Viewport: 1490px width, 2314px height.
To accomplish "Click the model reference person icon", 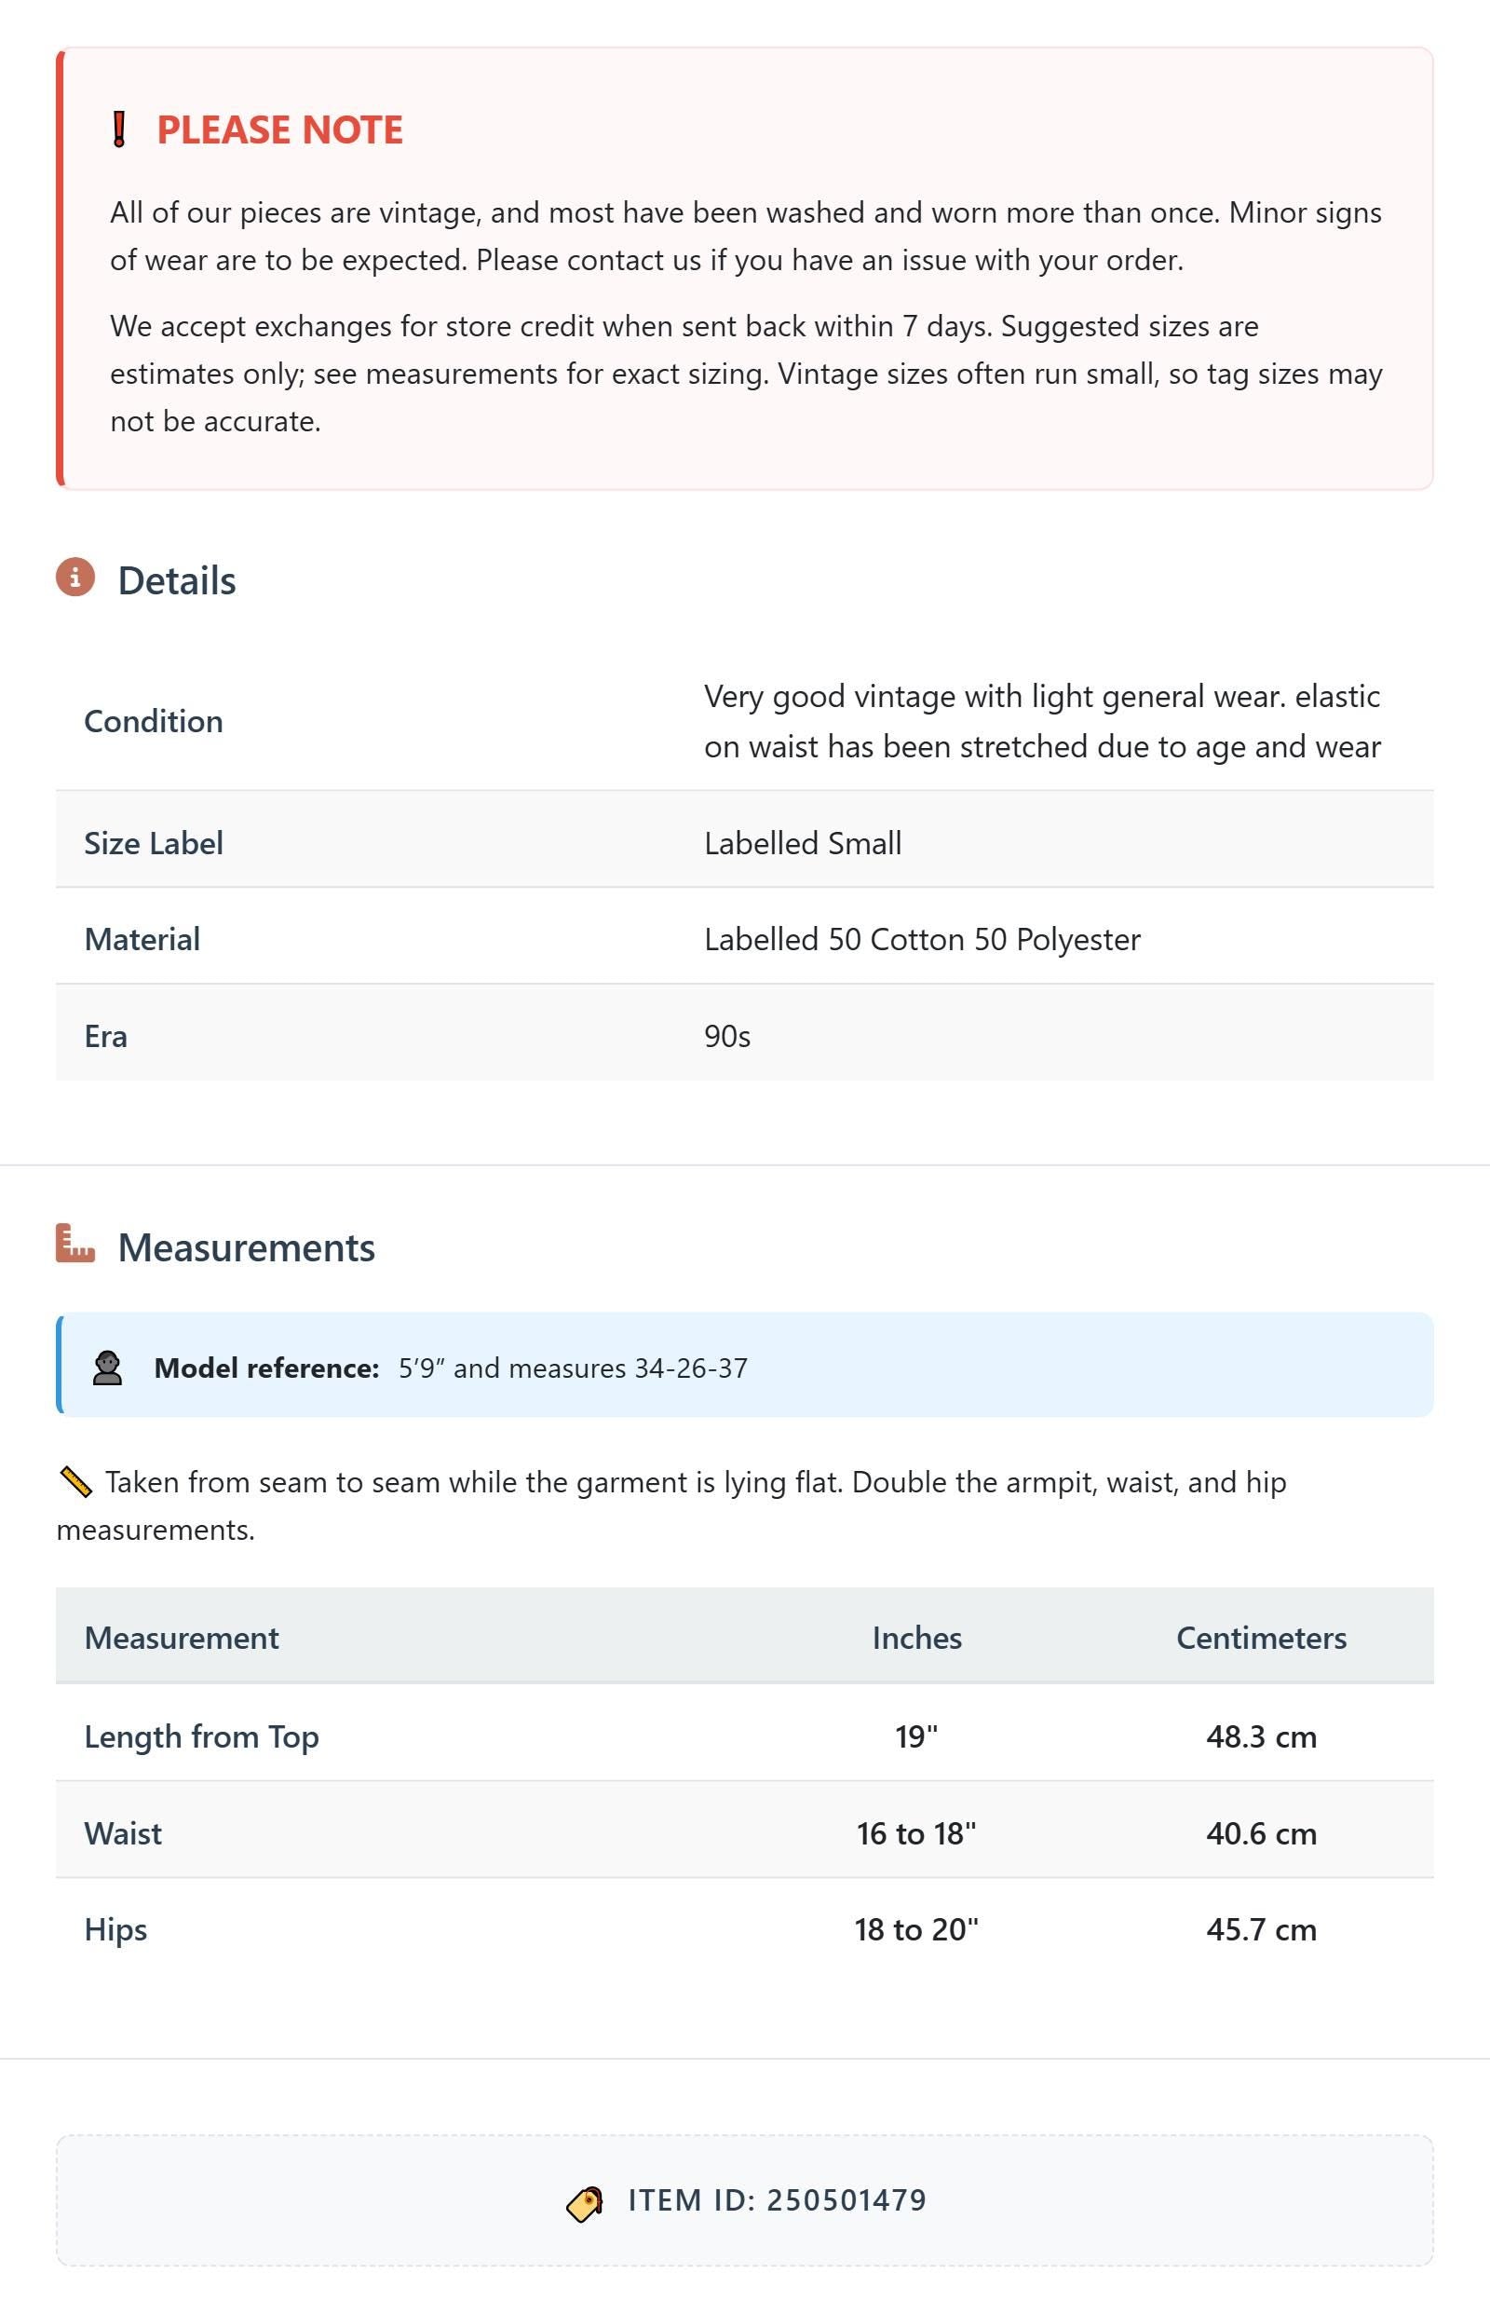I will pos(107,1368).
